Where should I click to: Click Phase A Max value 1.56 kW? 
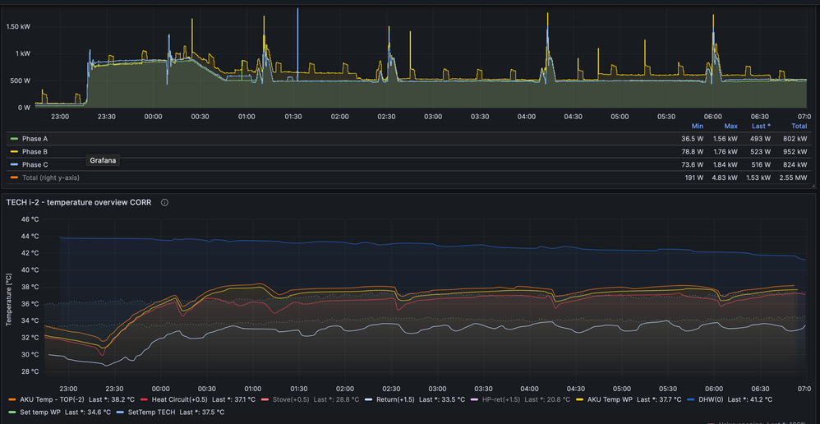pos(726,139)
